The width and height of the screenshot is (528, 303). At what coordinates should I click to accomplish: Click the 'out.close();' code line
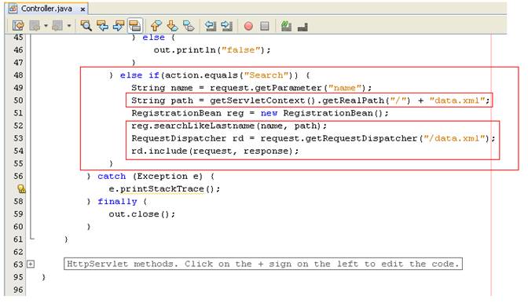(142, 214)
